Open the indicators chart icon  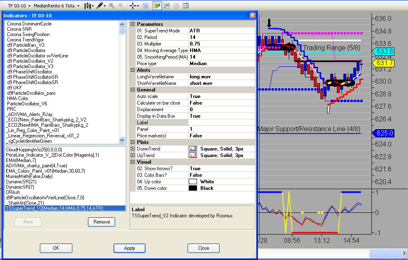point(167,6)
